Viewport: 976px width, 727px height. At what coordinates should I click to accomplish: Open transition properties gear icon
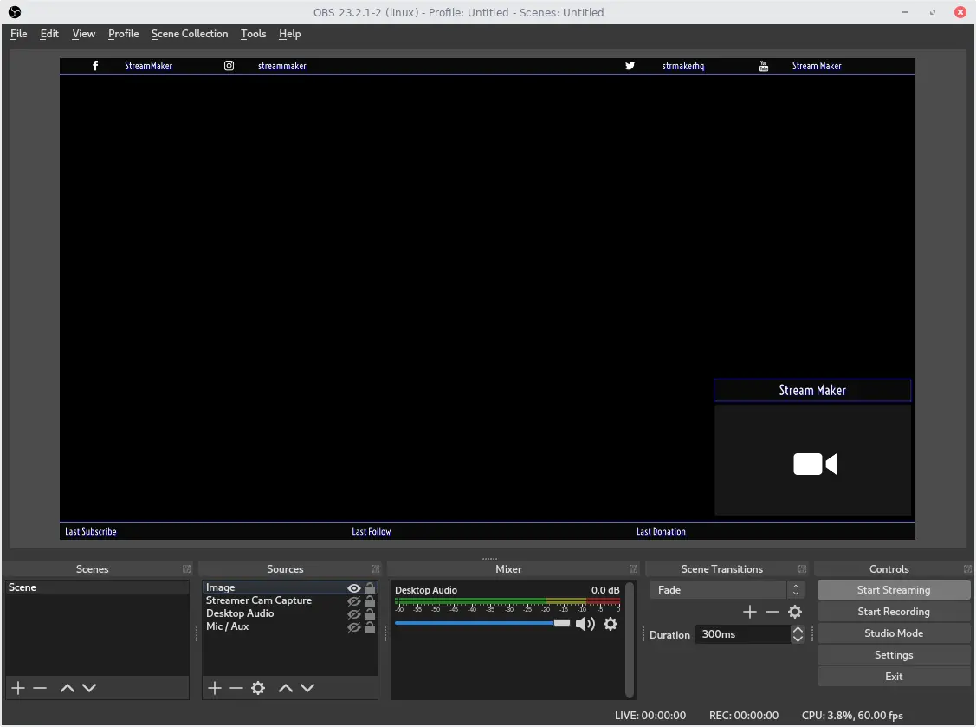795,612
